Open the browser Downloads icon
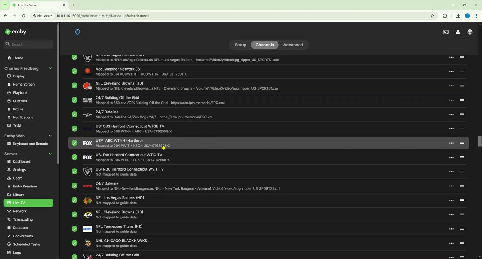The image size is (482, 259). [458, 16]
